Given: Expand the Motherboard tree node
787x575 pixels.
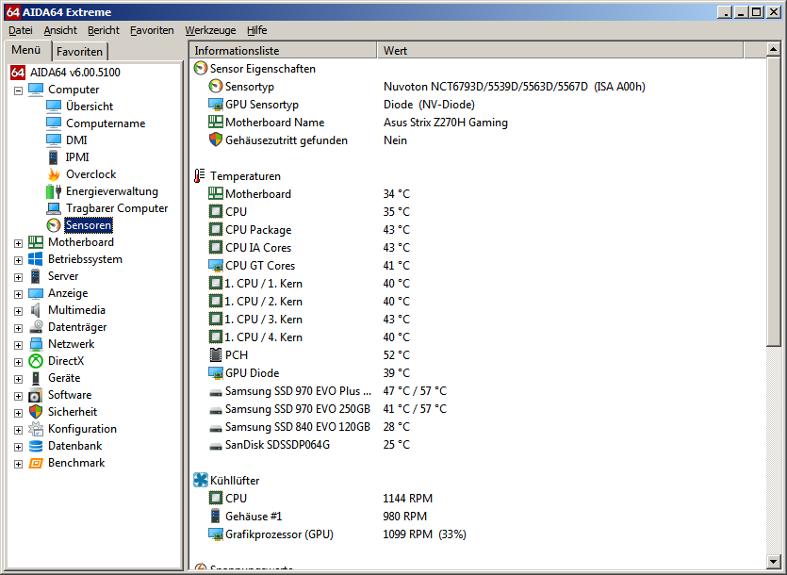Looking at the screenshot, I should tap(18, 243).
